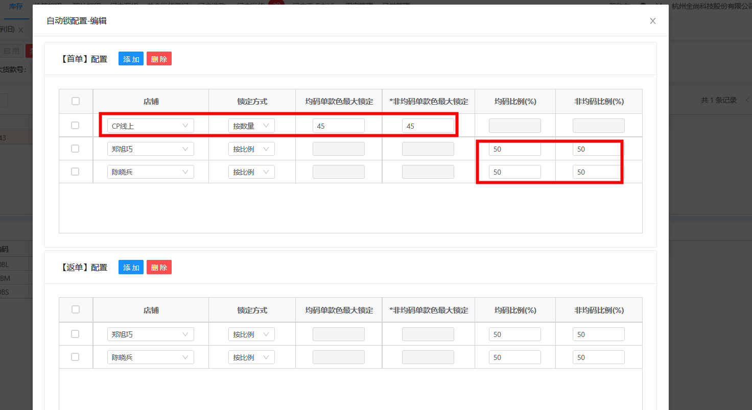
Task: Select 郑旭巧 row checkbox in 首单 table
Action: (75, 149)
